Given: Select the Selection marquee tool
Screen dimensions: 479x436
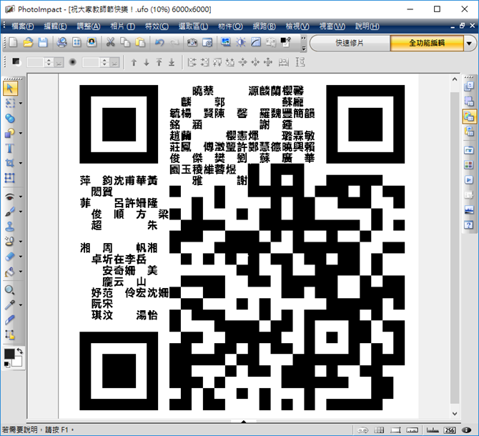Looking at the screenshot, I should [10, 103].
